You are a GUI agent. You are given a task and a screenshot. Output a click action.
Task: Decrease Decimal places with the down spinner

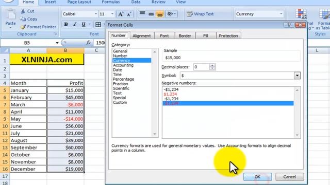[212, 68]
